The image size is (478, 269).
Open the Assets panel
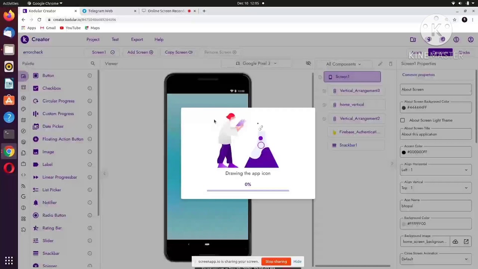417,53
